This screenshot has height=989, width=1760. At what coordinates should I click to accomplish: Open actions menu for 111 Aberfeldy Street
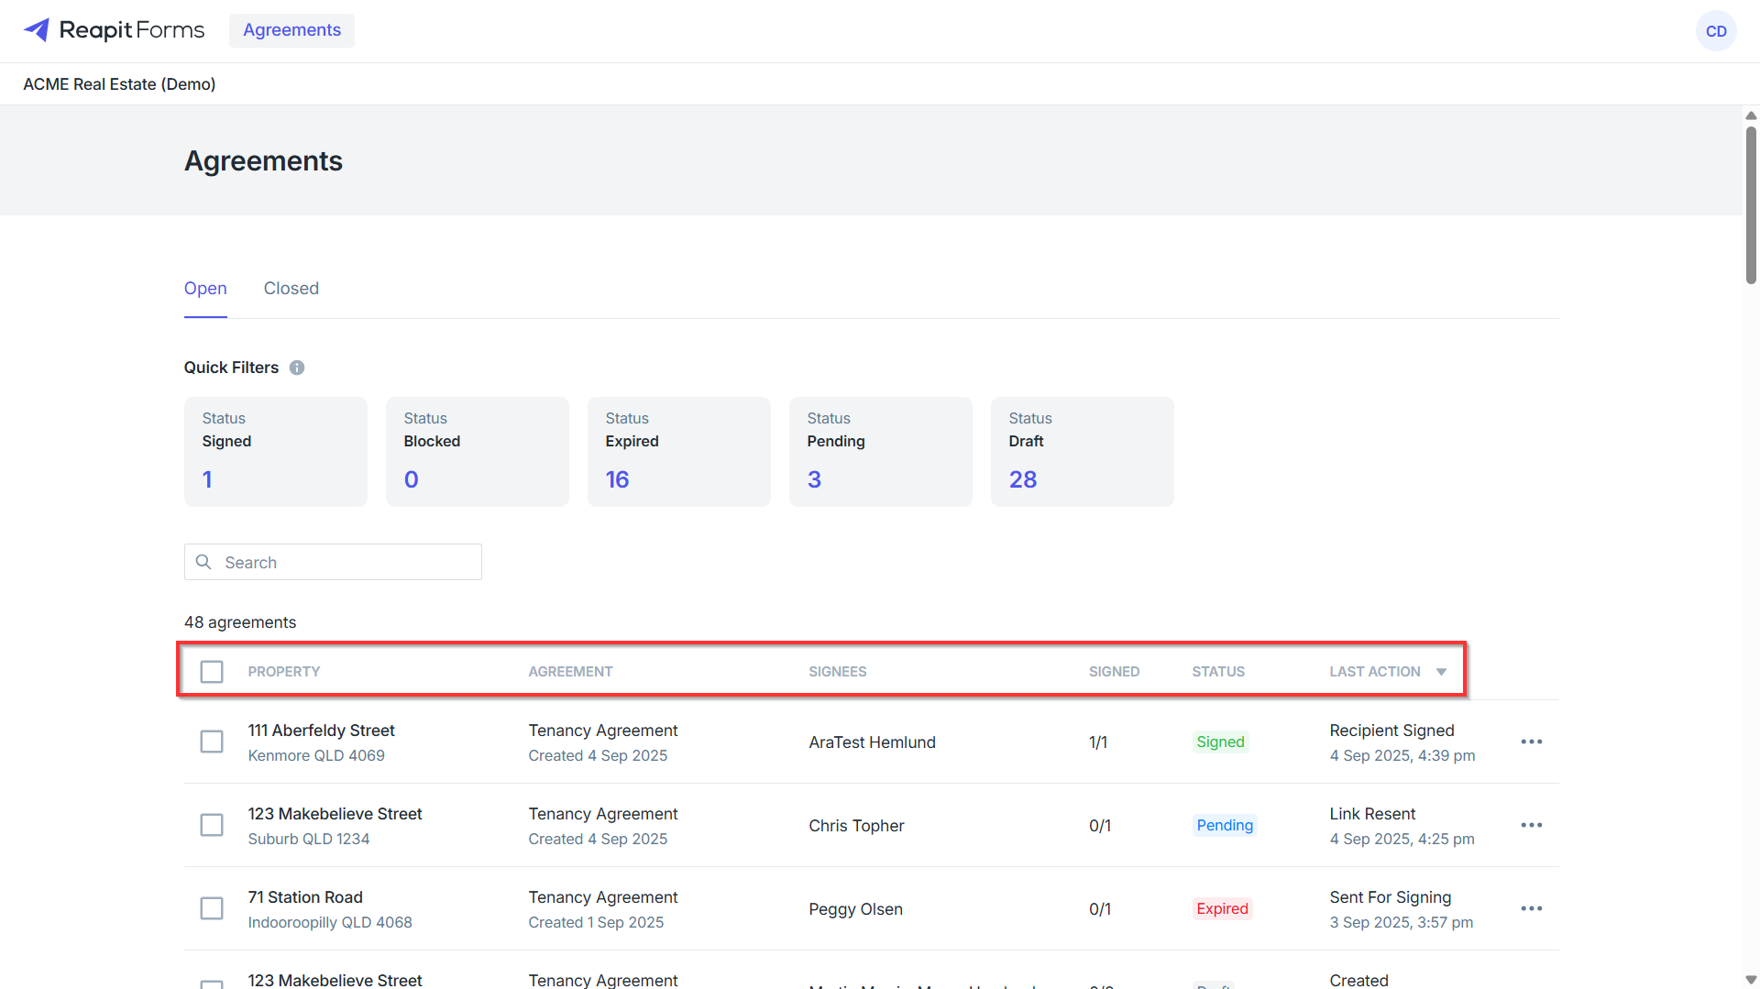(1532, 742)
